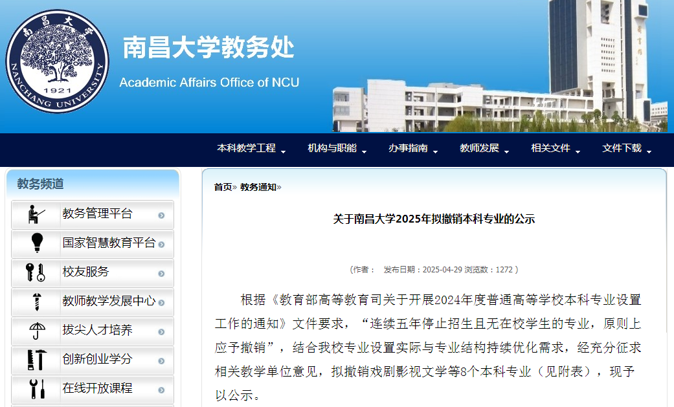Select the 国家智慧教育平台 lightbulb icon
The height and width of the screenshot is (407, 674).
(x=36, y=243)
